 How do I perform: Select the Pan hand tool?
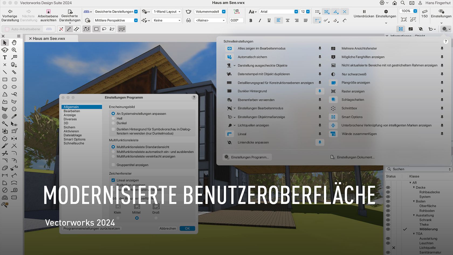tap(14, 43)
